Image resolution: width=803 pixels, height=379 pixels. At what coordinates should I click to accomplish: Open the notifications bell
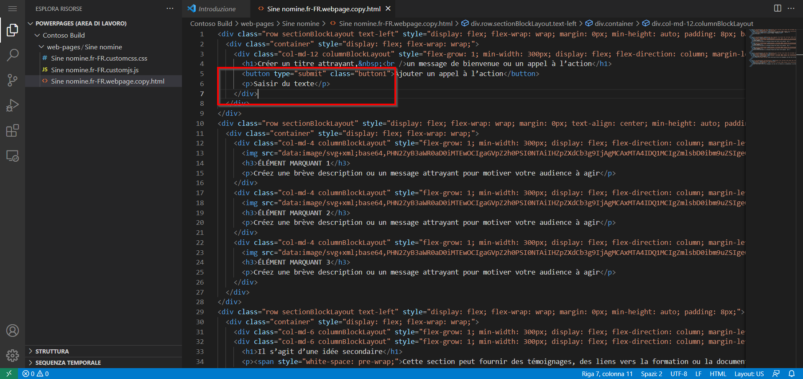791,374
